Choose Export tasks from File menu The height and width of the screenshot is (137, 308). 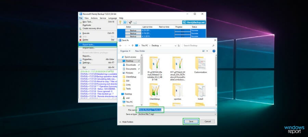[x=98, y=45]
